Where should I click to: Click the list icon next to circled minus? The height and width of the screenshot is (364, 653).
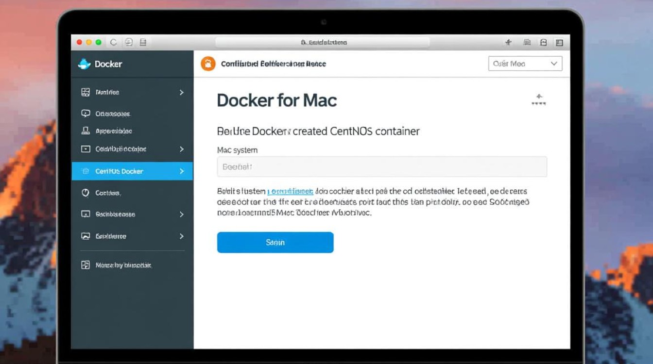143,42
